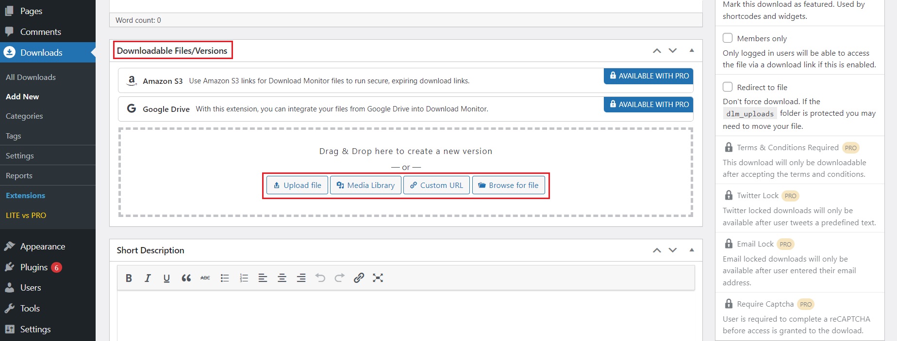897x341 pixels.
Task: Click the Email Lock padlock icon
Action: point(729,244)
